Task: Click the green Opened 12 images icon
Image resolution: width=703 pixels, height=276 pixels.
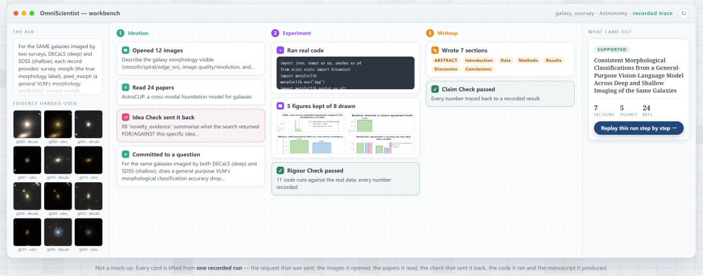Action: point(126,50)
